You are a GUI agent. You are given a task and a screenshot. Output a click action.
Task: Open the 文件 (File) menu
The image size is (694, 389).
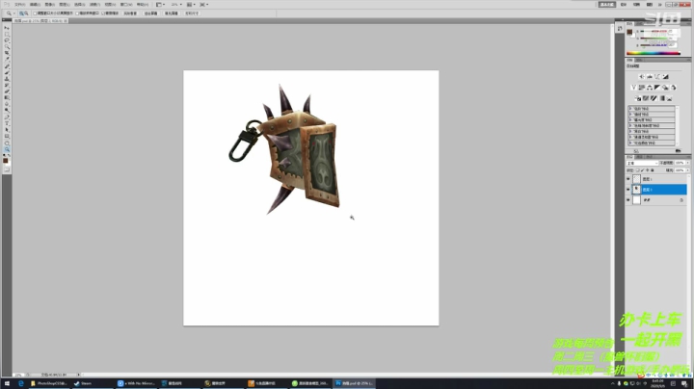(x=20, y=5)
